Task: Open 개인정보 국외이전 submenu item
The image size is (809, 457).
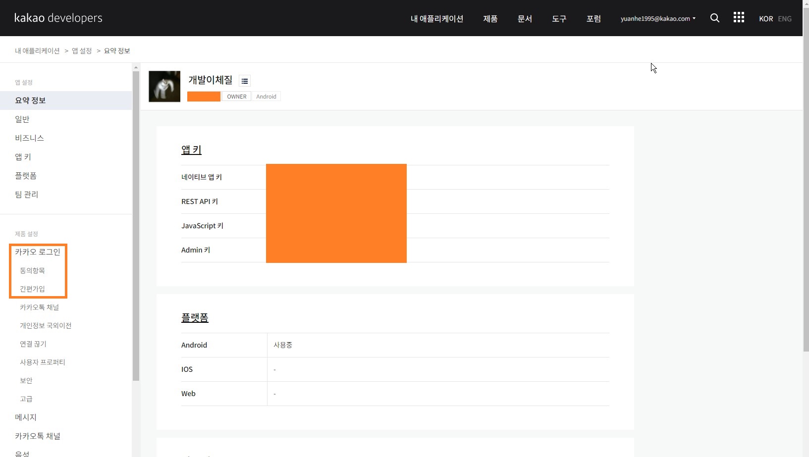Action: coord(46,326)
